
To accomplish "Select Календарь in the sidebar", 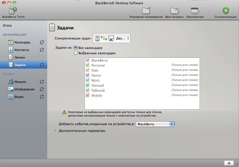I will click(22, 42).
